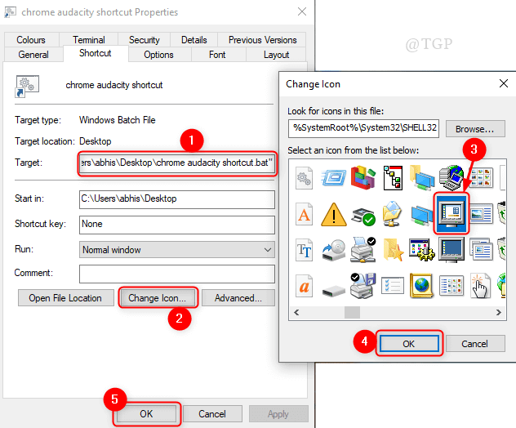The height and width of the screenshot is (428, 516).
Task: Click Browse... in Change Icon dialog
Action: [475, 129]
